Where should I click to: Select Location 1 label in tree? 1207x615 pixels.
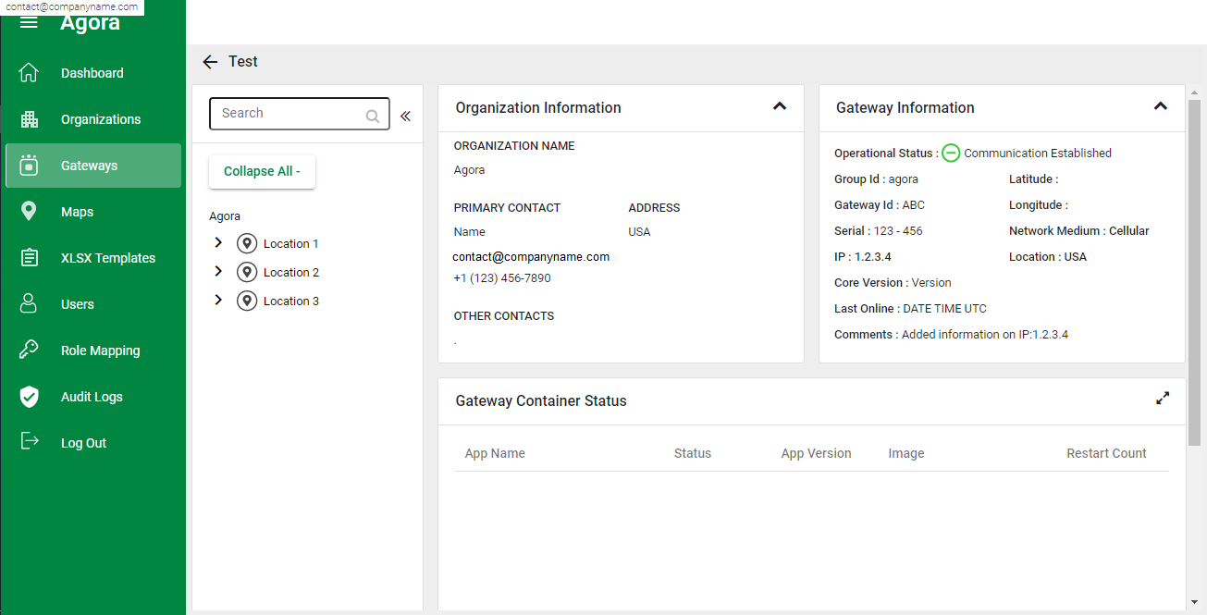tap(290, 244)
